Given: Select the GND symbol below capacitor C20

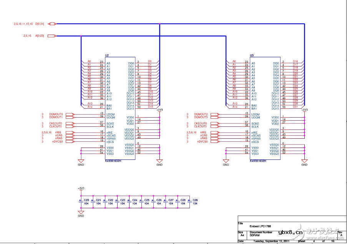Looking at the screenshot, I should (81, 212).
